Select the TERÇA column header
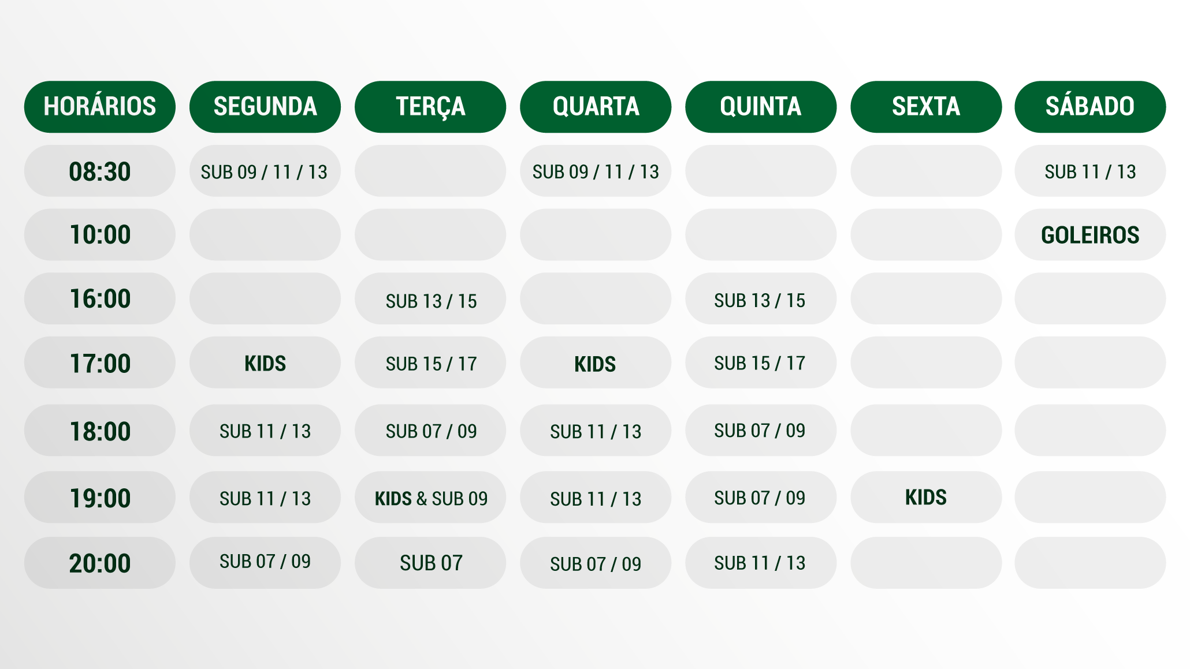 pos(430,107)
